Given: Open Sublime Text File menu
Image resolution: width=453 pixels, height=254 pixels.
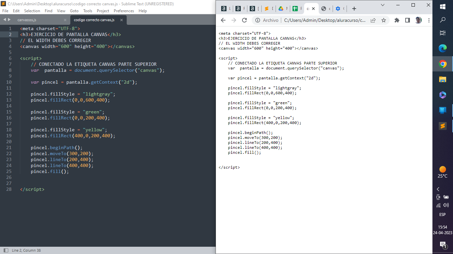Looking at the screenshot, I should coord(5,11).
